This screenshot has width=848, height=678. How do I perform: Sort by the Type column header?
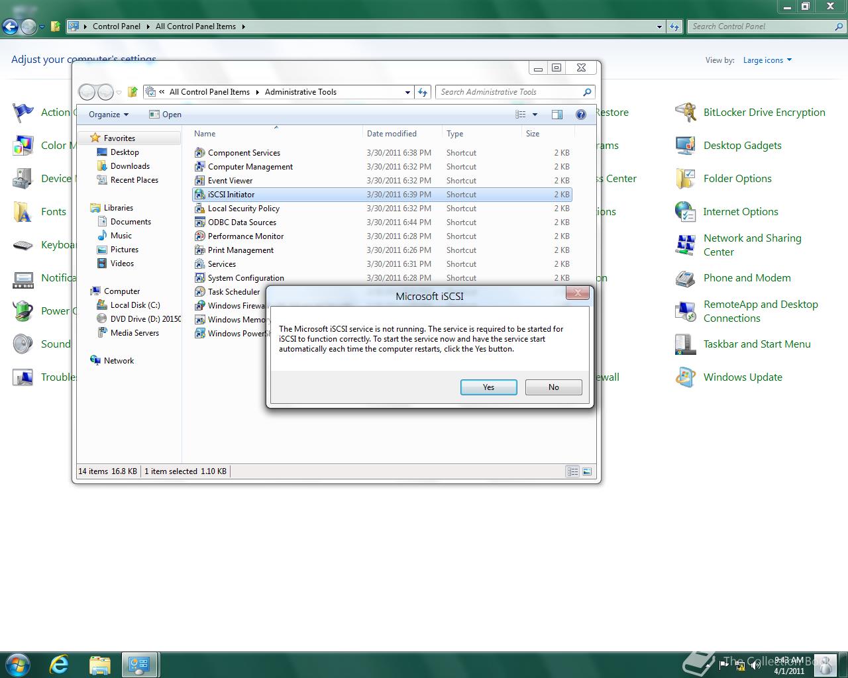tap(482, 134)
